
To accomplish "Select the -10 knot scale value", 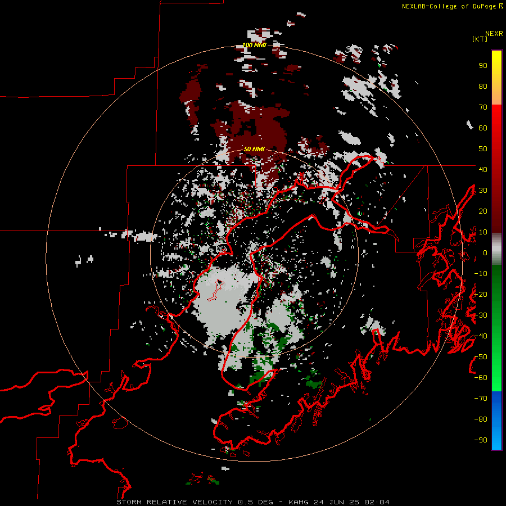I will [x=481, y=274].
